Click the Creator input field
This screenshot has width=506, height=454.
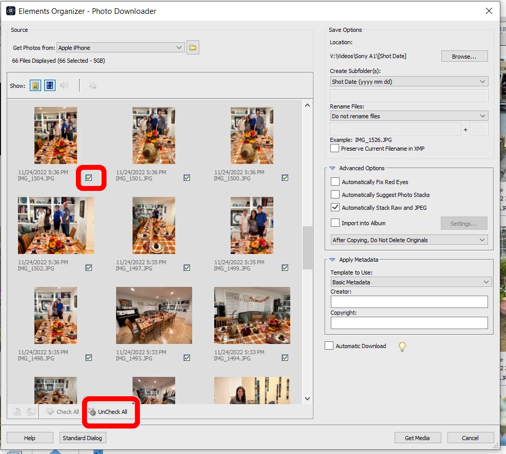[409, 302]
